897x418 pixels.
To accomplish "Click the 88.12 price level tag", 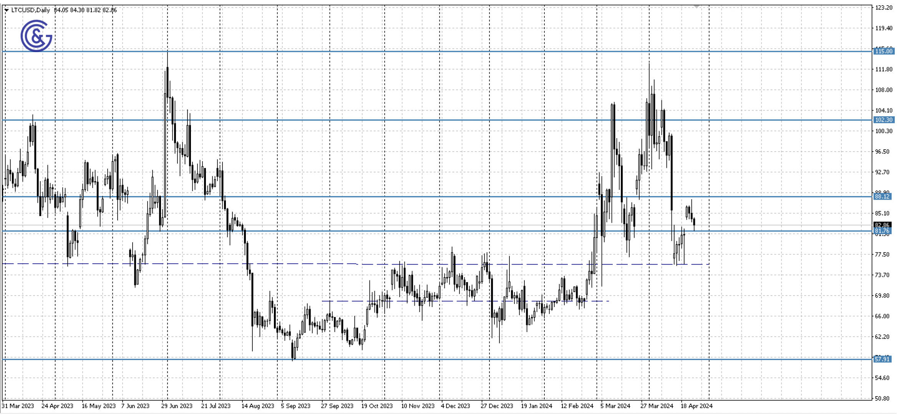I will 882,197.
